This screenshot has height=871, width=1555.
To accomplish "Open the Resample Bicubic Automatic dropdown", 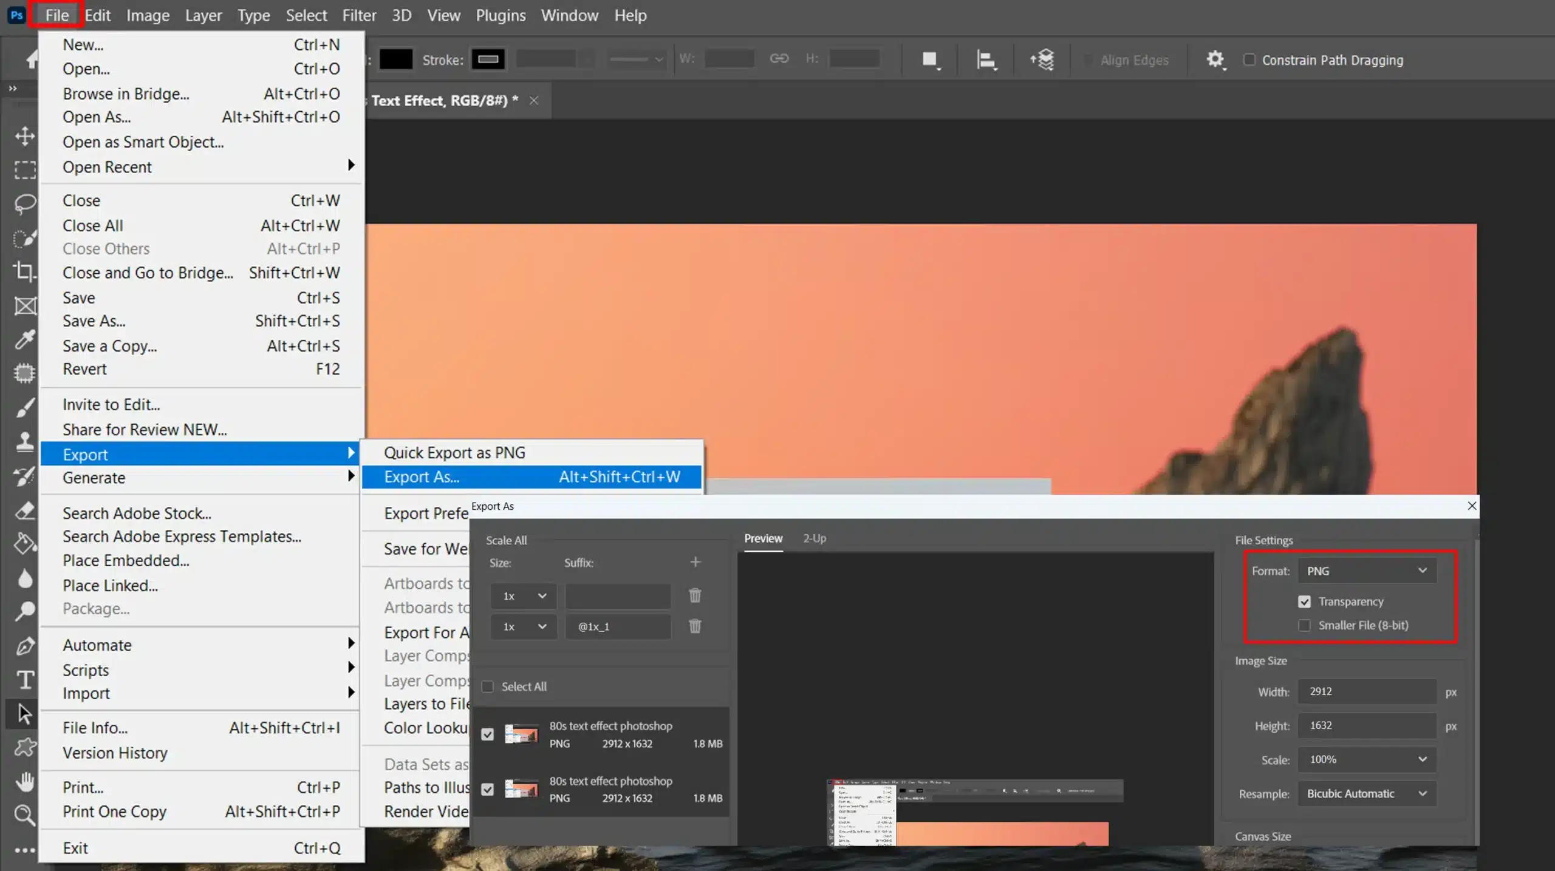I will coord(1366,792).
